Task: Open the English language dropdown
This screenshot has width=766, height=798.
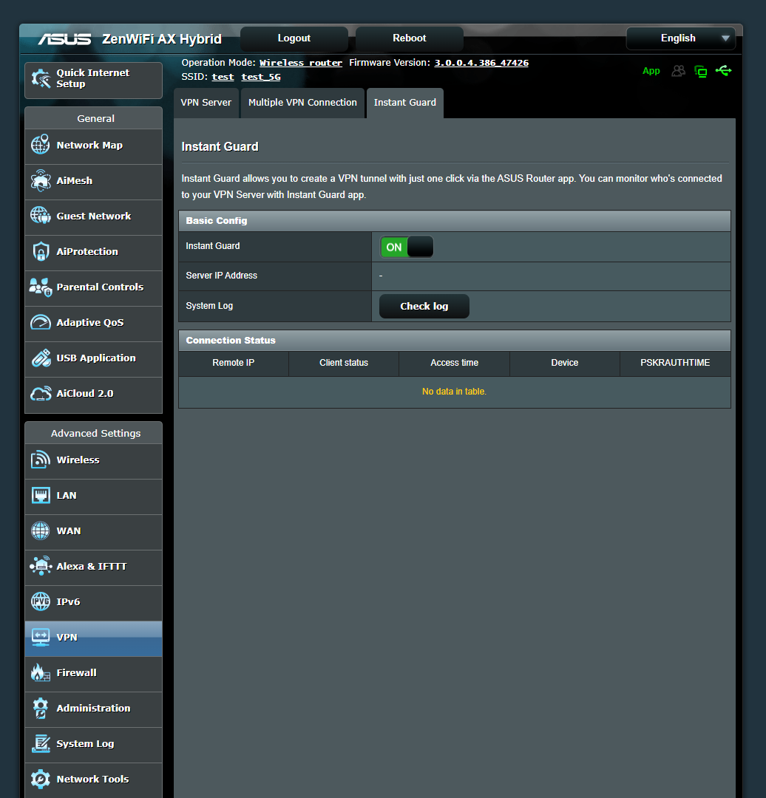Action: tap(679, 38)
